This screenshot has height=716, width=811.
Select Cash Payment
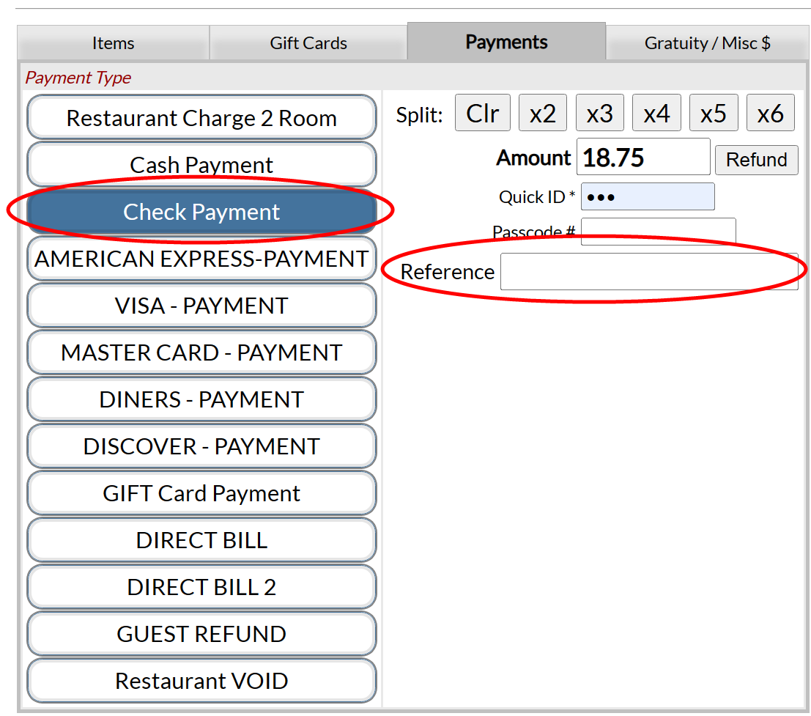pos(201,164)
